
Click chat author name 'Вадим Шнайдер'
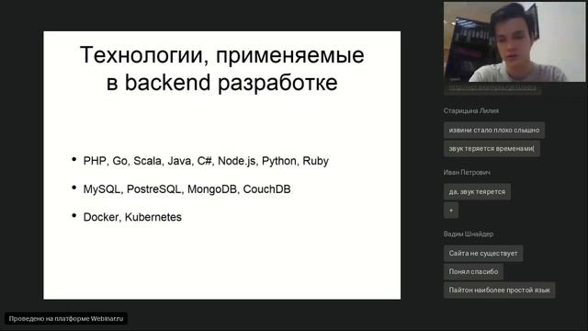coord(469,234)
